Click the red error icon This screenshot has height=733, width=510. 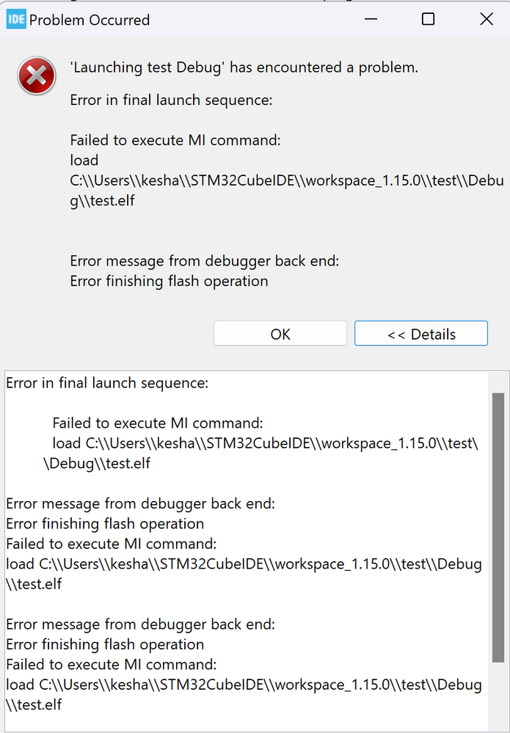[37, 76]
